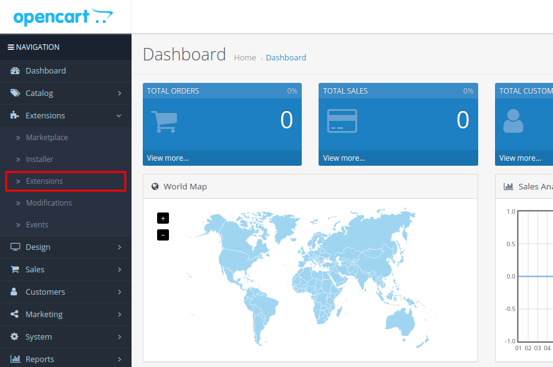553x367 pixels.
Task: Toggle the navigation hamburger icon
Action: pos(11,47)
